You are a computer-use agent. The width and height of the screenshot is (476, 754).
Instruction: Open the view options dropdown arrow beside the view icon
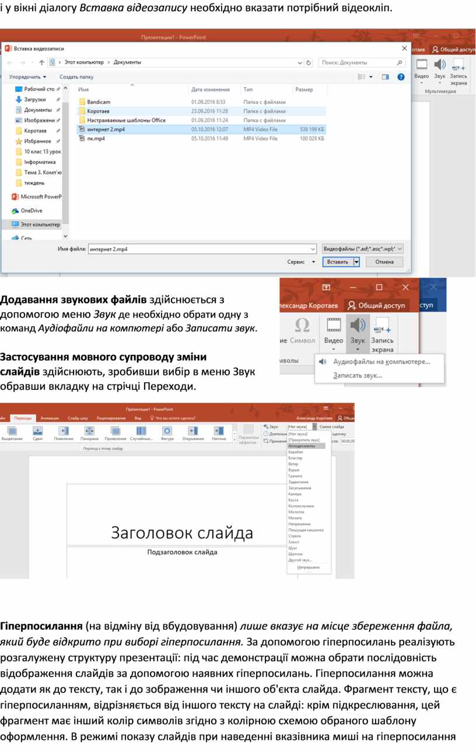click(x=370, y=76)
